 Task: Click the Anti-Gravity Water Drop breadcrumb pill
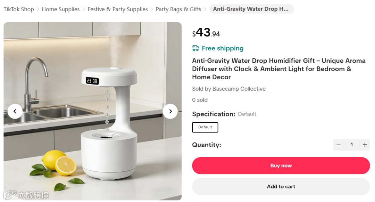point(251,9)
